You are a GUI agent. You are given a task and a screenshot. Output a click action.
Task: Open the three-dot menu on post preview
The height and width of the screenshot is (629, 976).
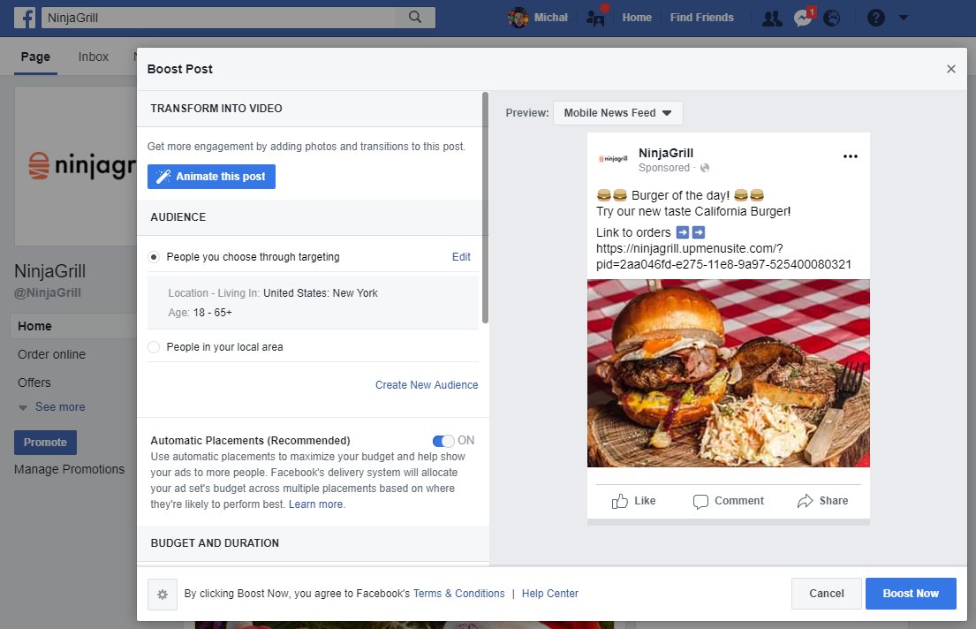point(851,156)
